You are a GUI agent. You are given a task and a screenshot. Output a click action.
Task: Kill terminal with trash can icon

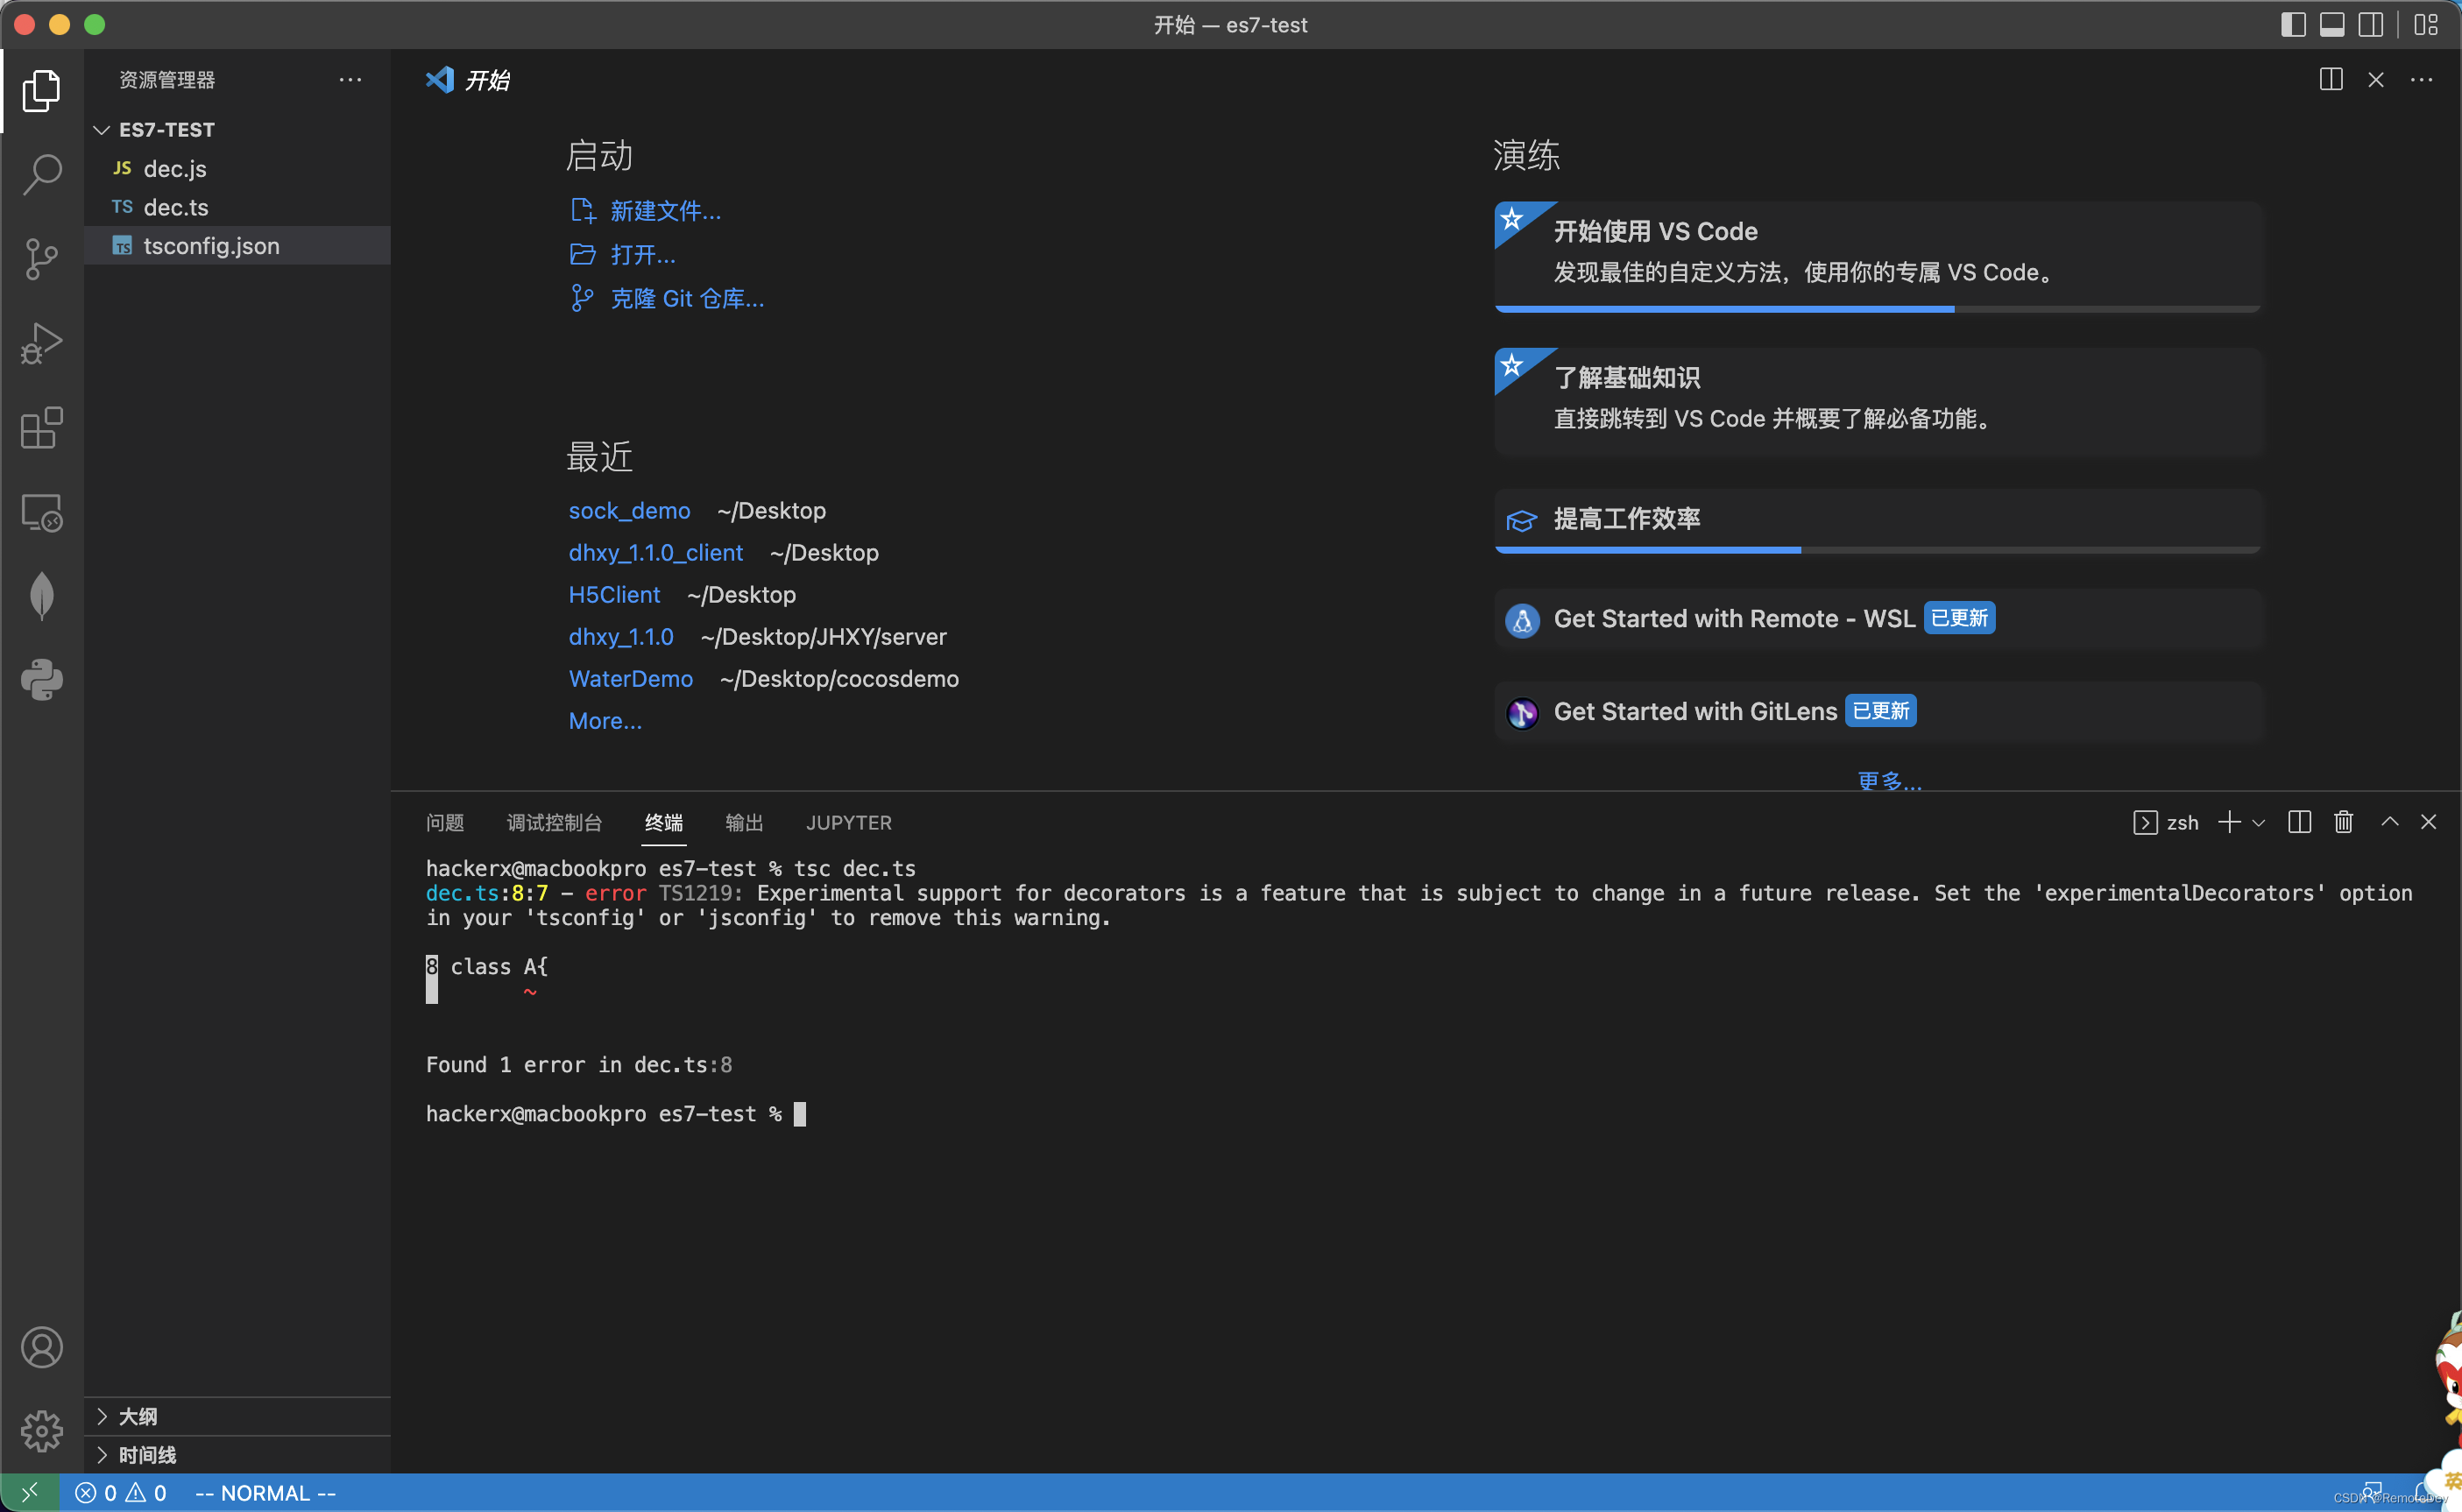click(2343, 822)
